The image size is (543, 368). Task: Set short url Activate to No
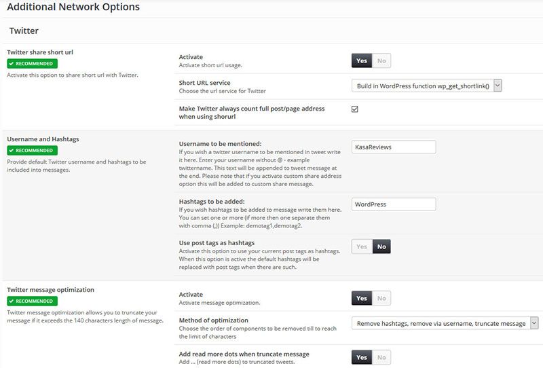point(381,61)
